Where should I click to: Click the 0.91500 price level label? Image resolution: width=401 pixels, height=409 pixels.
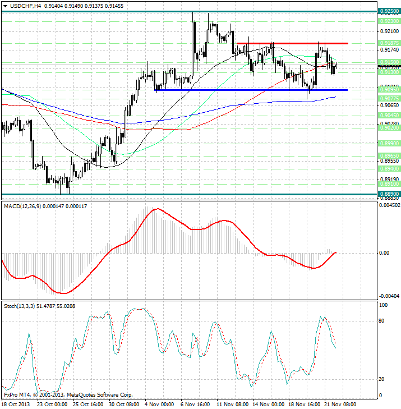point(389,62)
